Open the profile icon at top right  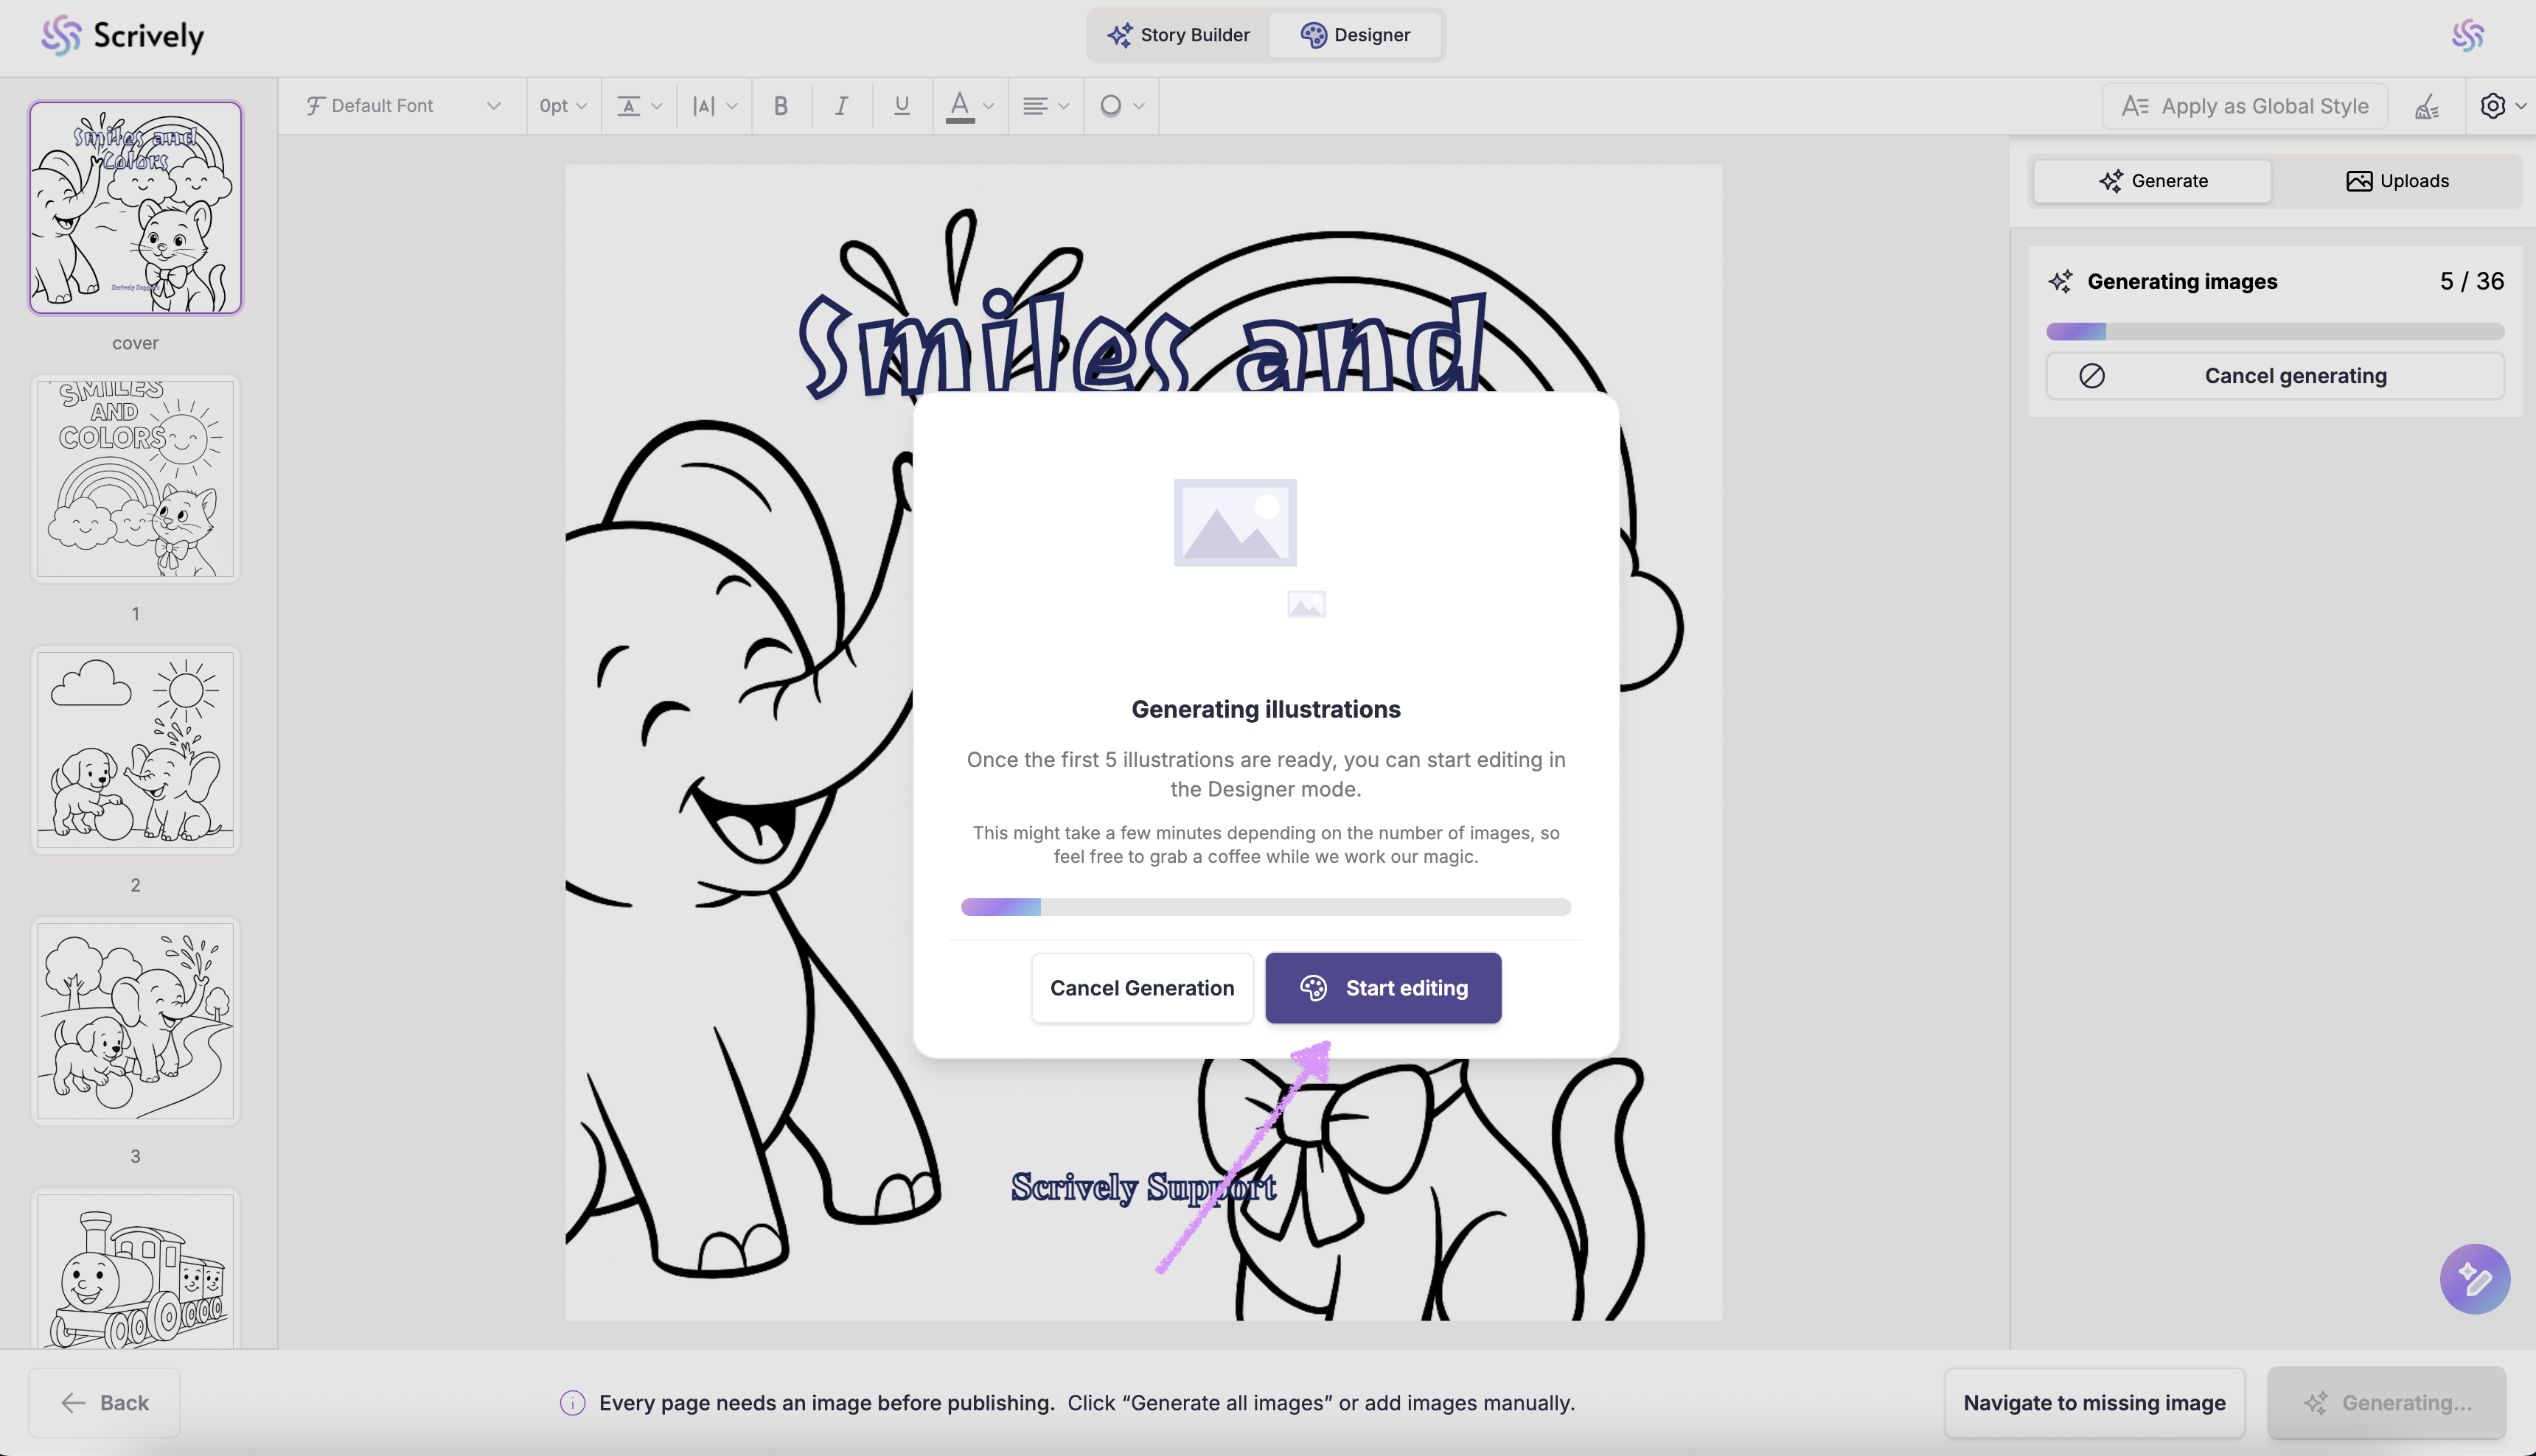(x=2467, y=36)
